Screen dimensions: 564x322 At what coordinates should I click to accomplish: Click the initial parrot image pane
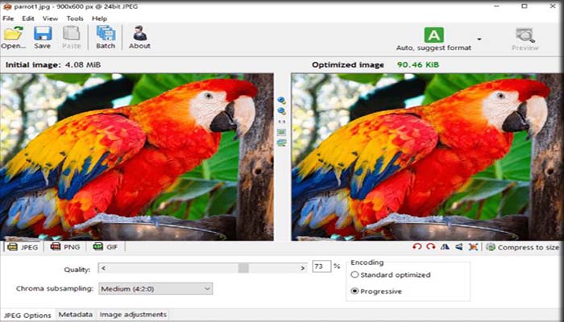click(137, 157)
